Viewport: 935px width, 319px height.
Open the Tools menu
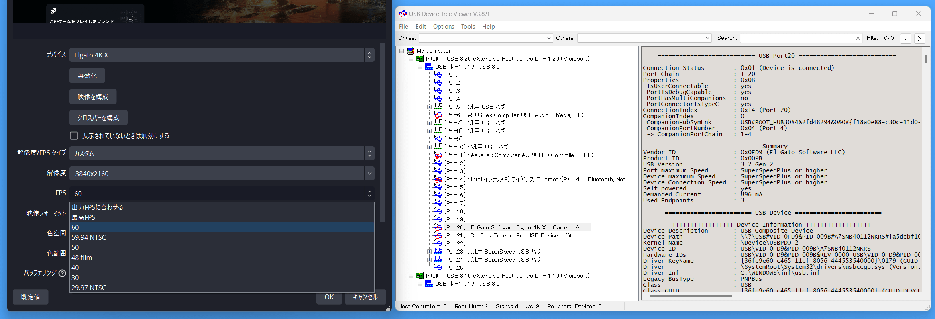point(468,27)
